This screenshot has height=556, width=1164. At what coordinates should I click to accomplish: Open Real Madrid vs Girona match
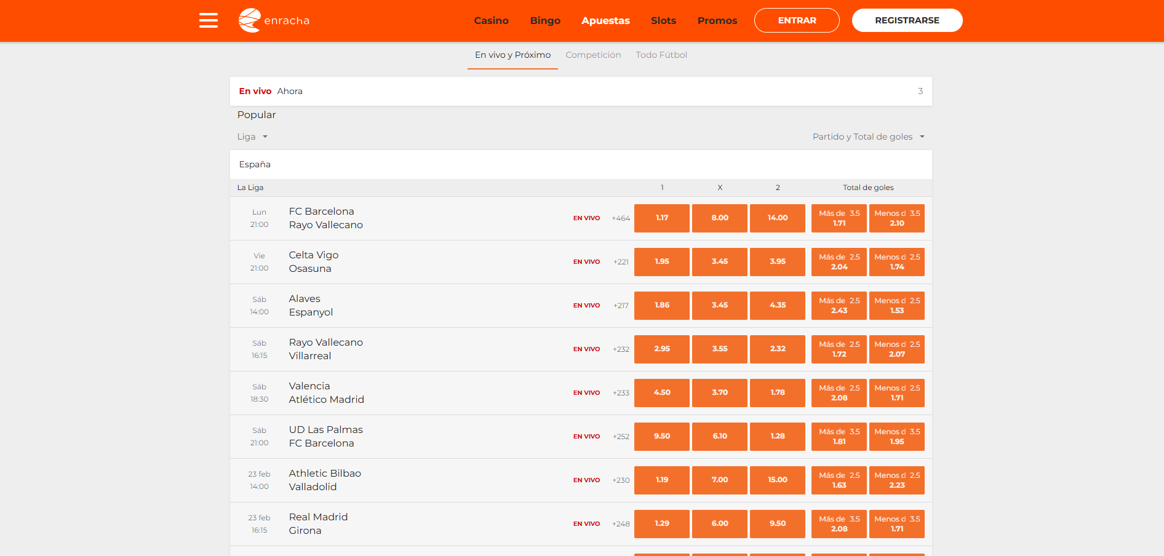(318, 523)
